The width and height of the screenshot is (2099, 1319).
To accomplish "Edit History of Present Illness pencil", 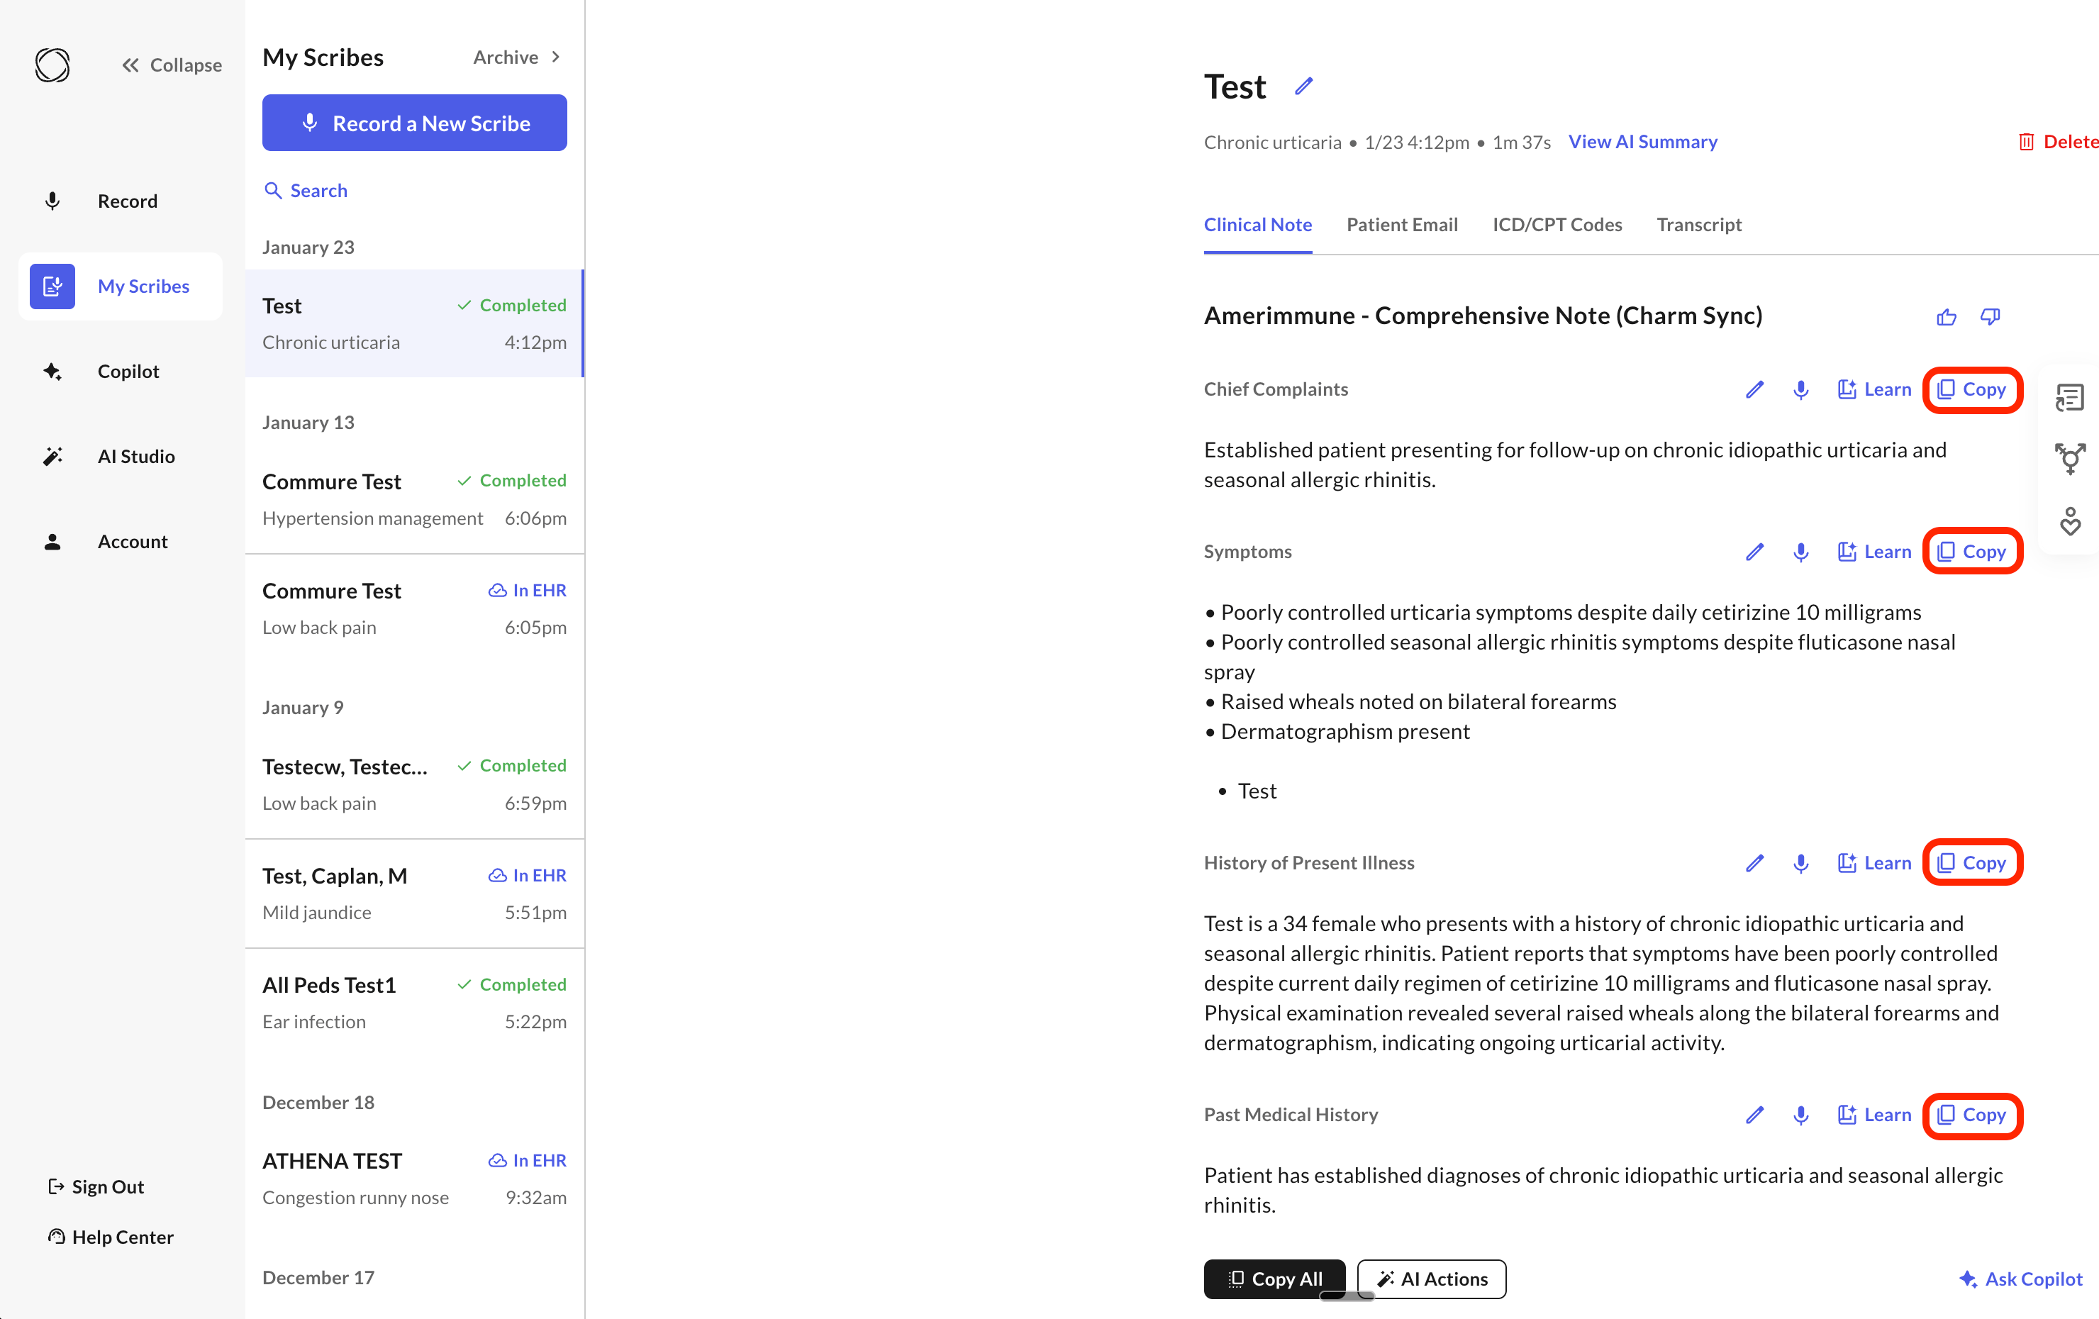I will [x=1754, y=863].
